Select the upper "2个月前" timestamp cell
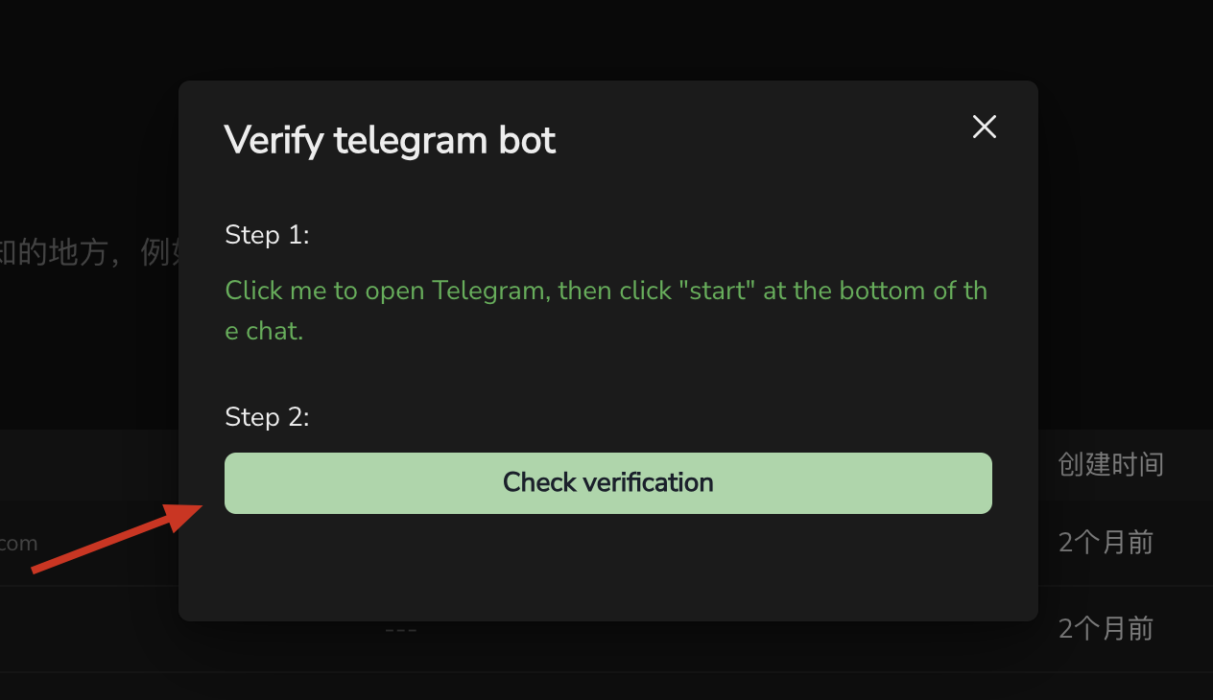 1106,543
